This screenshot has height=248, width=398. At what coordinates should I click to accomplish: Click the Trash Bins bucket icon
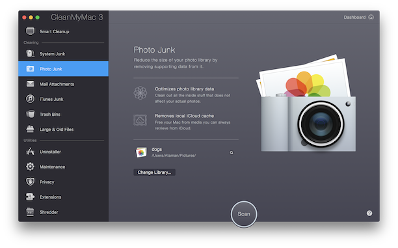(30, 114)
